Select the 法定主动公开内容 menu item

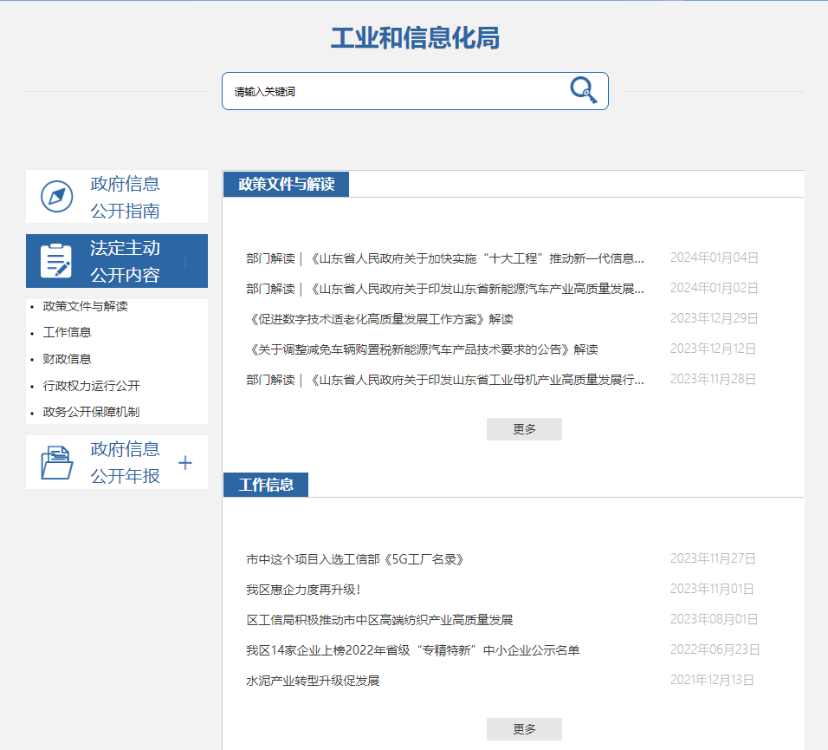pos(117,261)
